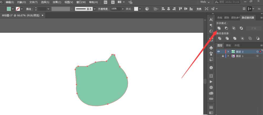
Task: Click the 变换 button
Action: (199, 9)
